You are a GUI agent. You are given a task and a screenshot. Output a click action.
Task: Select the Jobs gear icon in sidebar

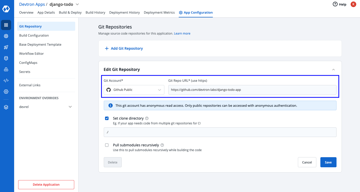6,36
